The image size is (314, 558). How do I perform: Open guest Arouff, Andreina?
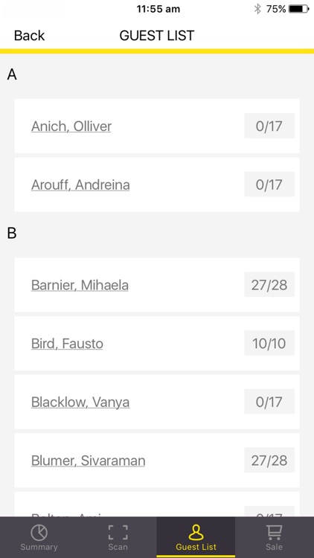[x=80, y=185]
